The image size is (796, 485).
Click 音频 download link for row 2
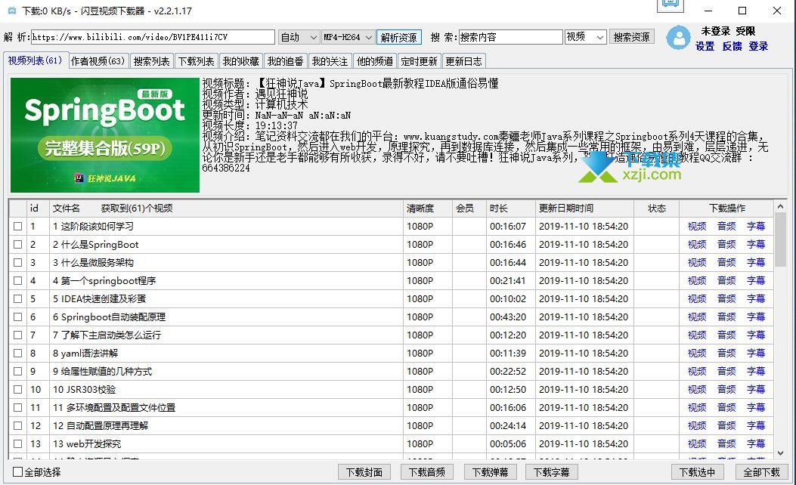726,245
